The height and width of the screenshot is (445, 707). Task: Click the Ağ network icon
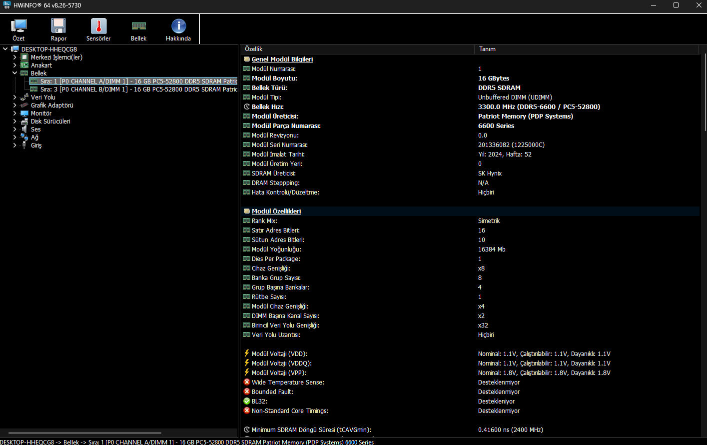click(x=24, y=137)
